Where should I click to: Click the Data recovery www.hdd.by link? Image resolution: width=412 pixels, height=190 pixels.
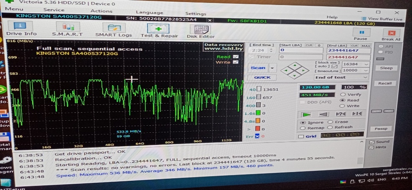[x=224, y=47]
